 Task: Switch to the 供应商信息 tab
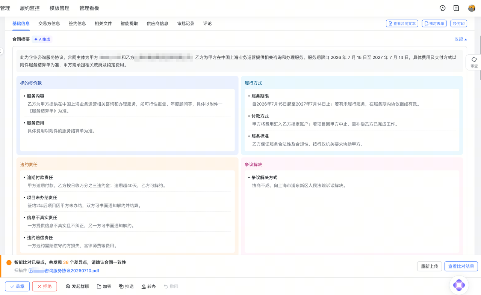click(x=157, y=24)
